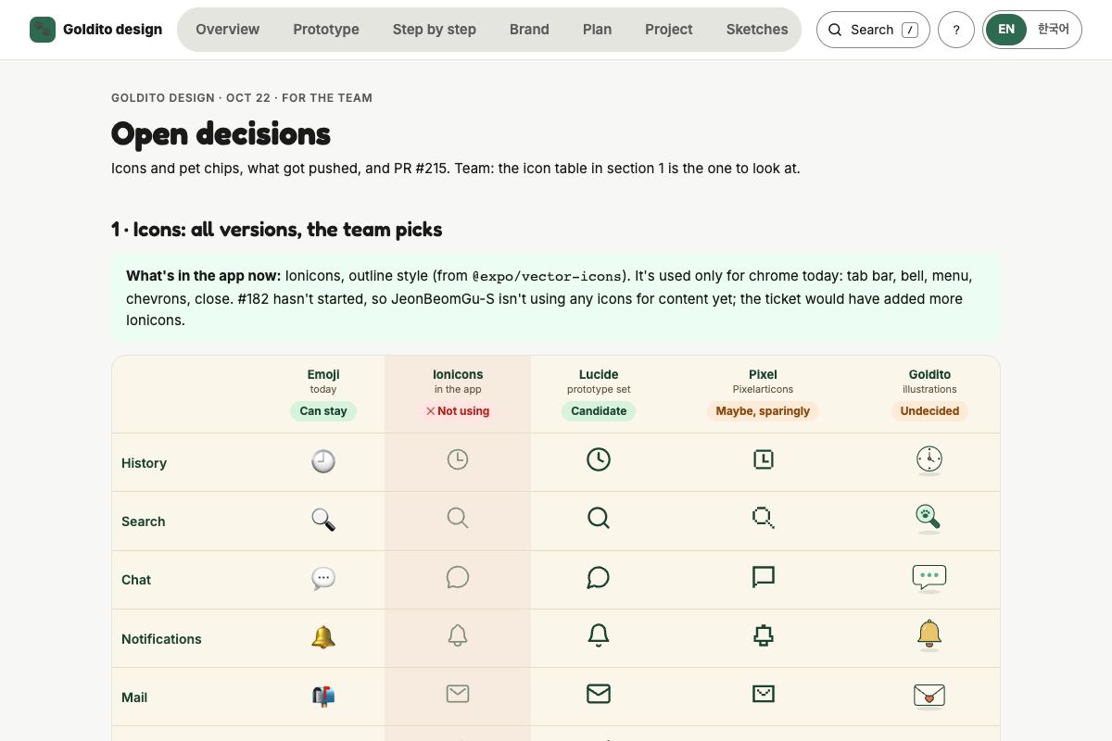Open the Brand tab
Image resolution: width=1112 pixels, height=741 pixels.
click(529, 30)
